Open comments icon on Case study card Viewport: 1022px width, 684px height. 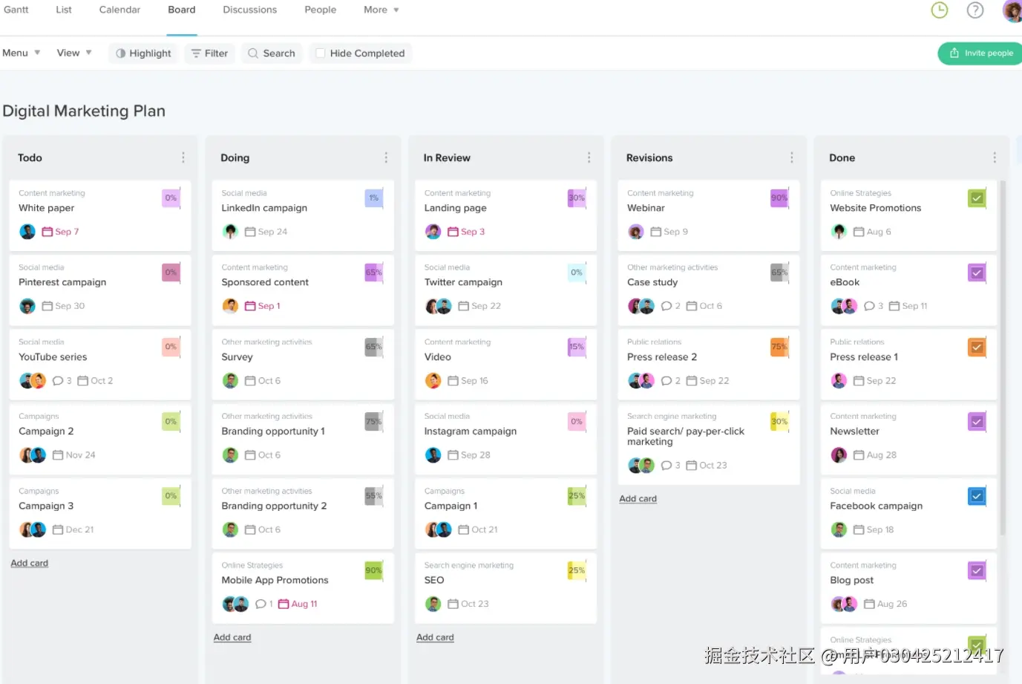click(x=666, y=306)
